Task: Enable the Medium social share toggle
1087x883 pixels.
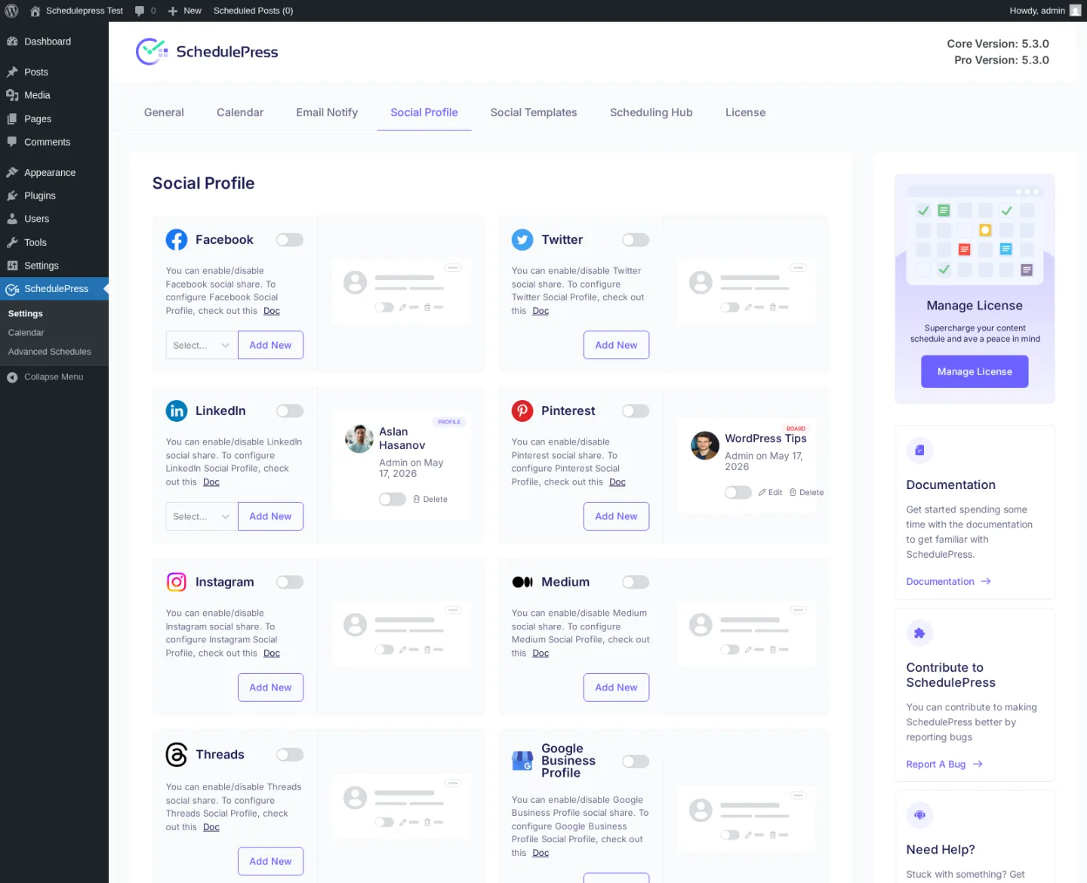Action: click(x=636, y=583)
